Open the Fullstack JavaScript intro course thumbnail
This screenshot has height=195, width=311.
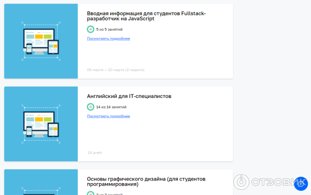click(x=41, y=41)
